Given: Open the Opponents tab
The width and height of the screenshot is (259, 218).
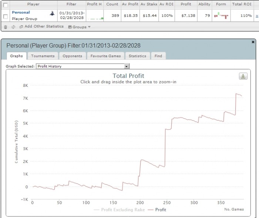Looking at the screenshot, I should [73, 56].
